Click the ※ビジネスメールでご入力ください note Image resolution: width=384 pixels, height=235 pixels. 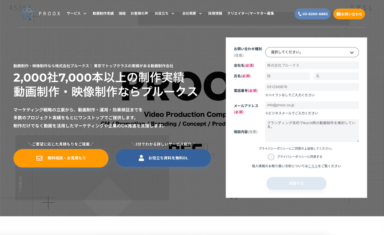tap(292, 113)
